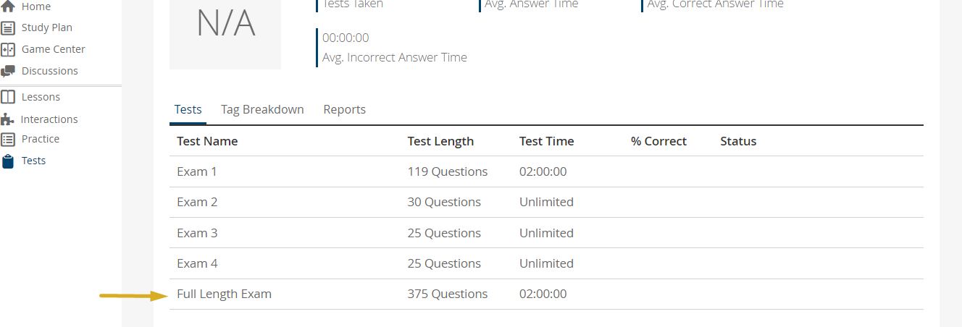Screen dimensions: 962x327
Task: Open the Discussions chat bubble icon
Action: 8,71
